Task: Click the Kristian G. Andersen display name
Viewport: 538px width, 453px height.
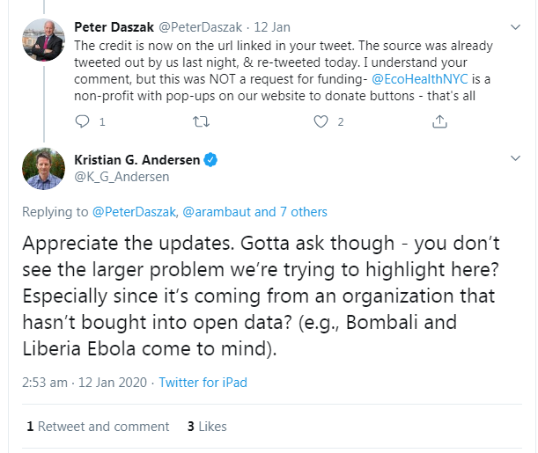Action: tap(136, 160)
